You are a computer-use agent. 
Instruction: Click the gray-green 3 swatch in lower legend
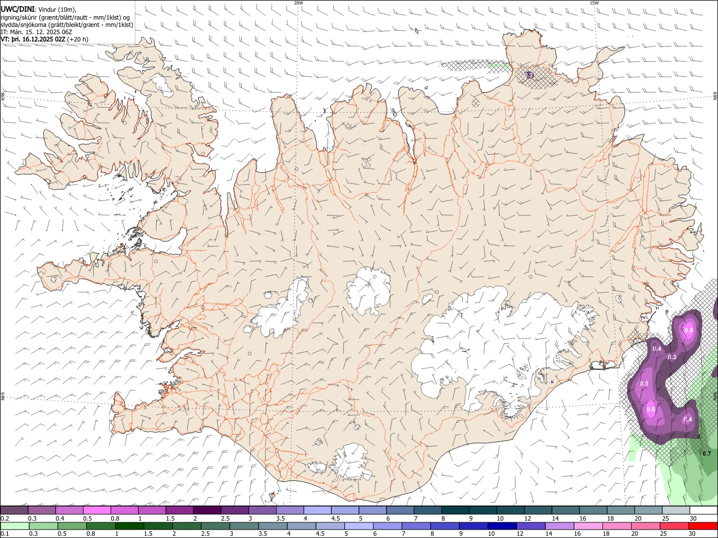[244, 526]
